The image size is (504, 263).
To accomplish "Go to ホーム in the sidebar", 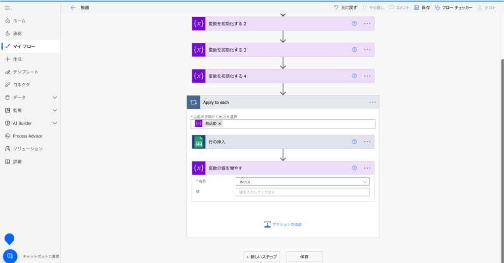I will (x=30, y=21).
